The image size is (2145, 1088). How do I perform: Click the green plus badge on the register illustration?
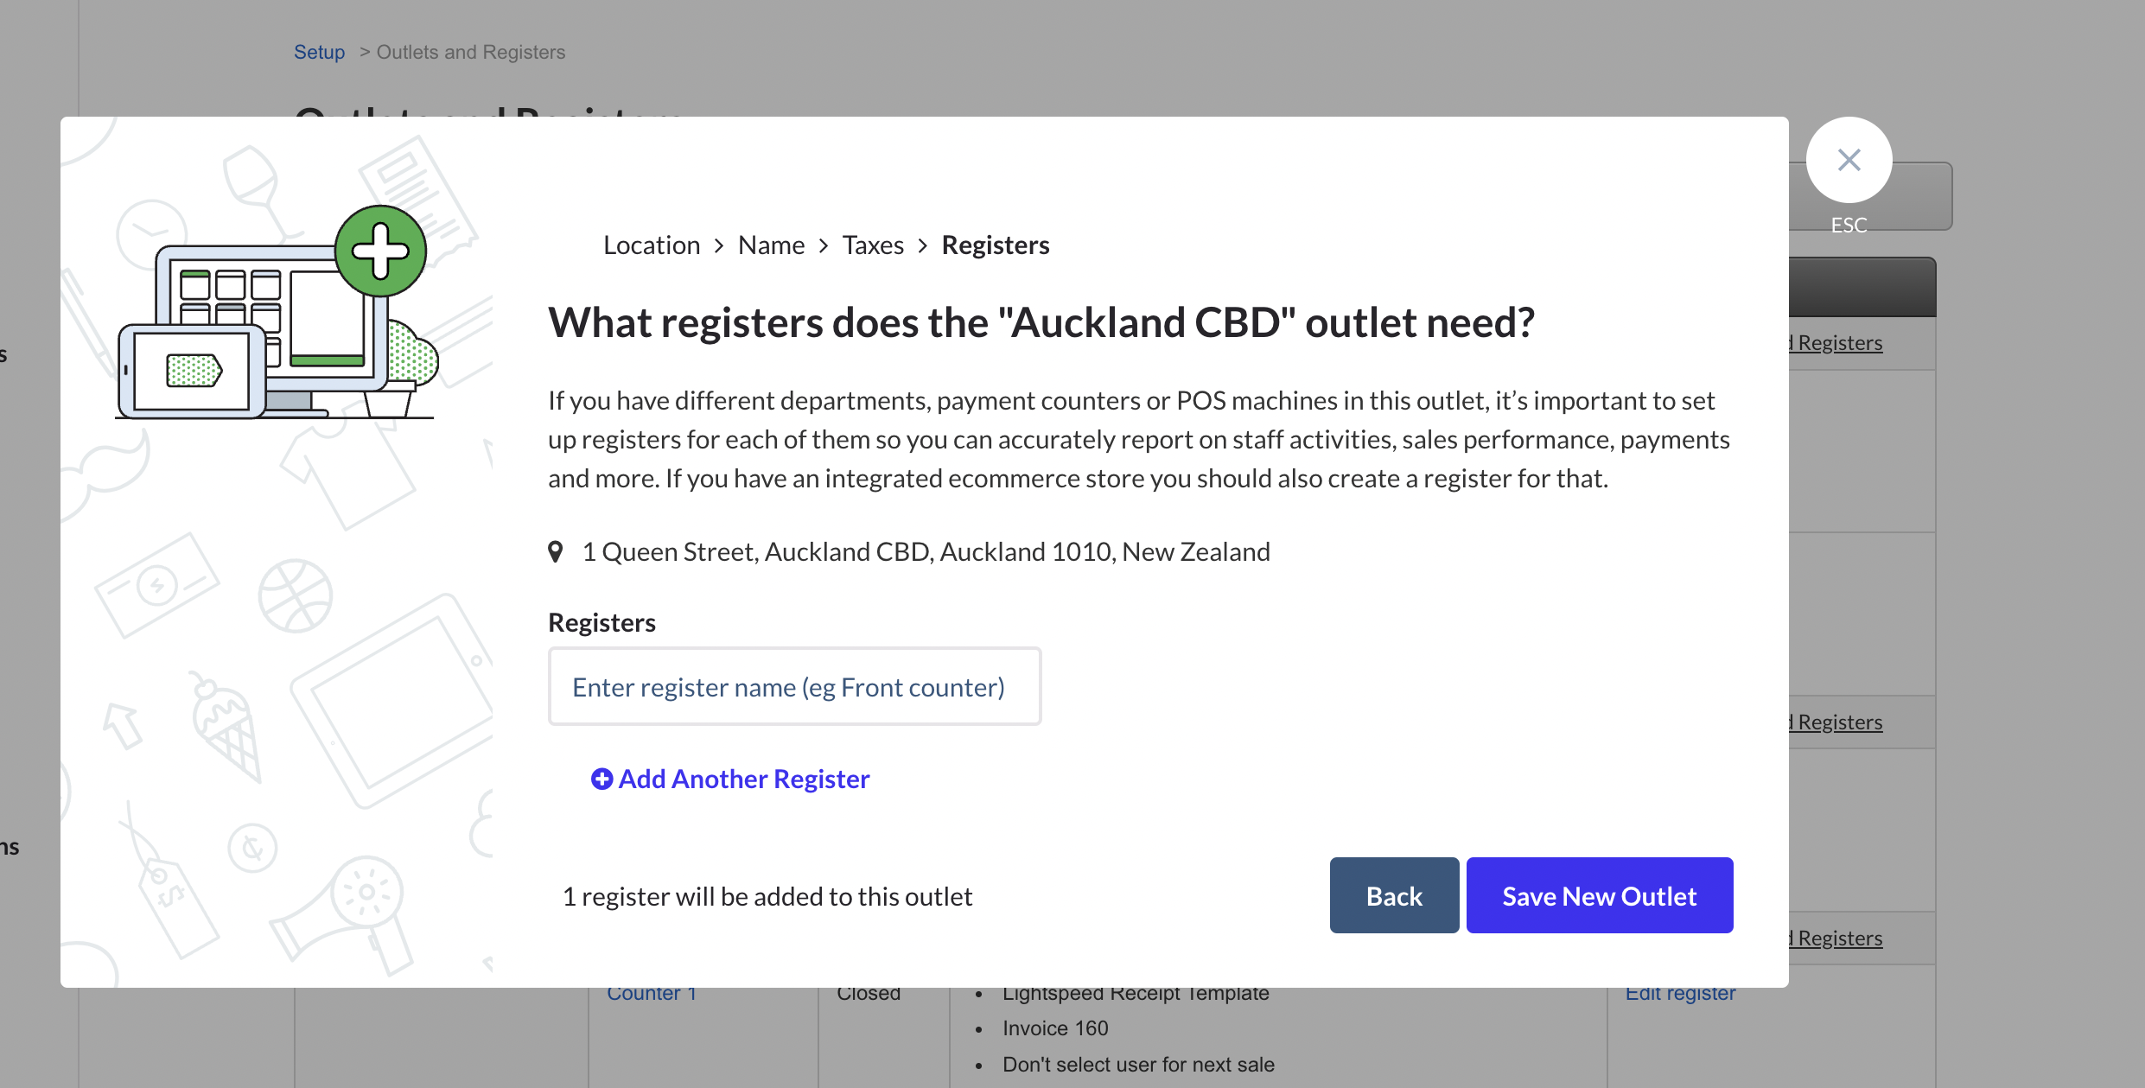[x=380, y=251]
